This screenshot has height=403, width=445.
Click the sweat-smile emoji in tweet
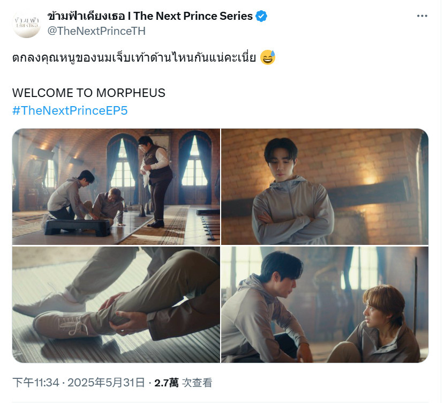point(268,57)
